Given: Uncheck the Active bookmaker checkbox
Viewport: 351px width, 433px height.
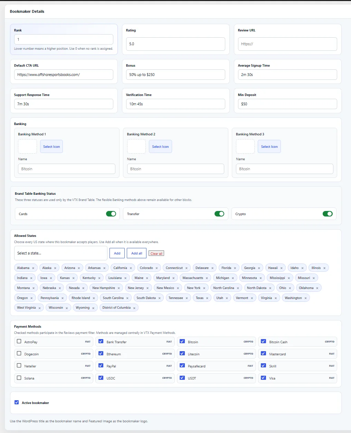Looking at the screenshot, I should [x=17, y=403].
